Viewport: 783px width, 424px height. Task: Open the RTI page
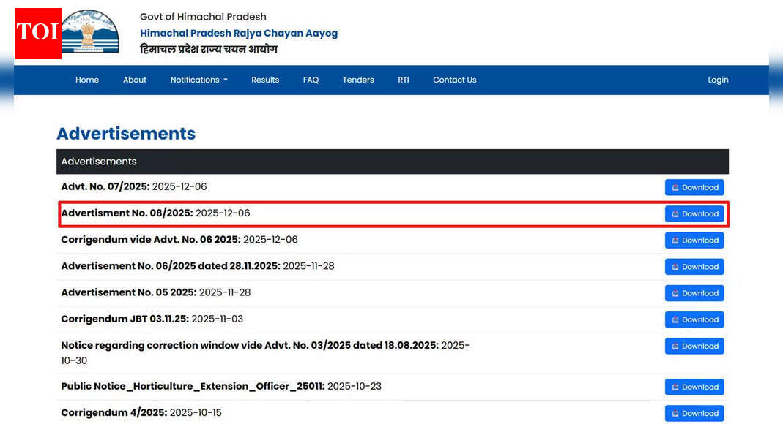tap(404, 80)
